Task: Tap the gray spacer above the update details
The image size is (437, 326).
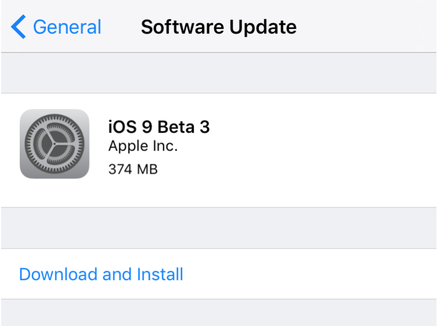Action: (x=218, y=73)
